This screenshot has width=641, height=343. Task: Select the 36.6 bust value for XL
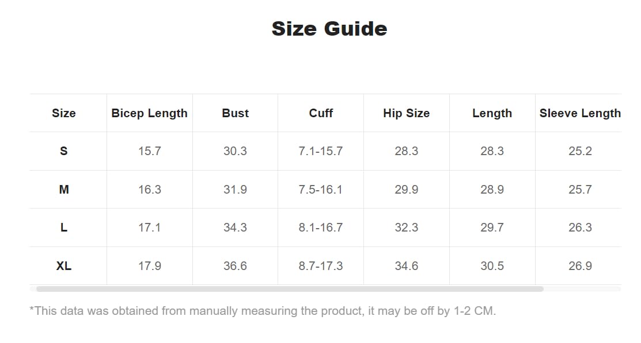(235, 266)
